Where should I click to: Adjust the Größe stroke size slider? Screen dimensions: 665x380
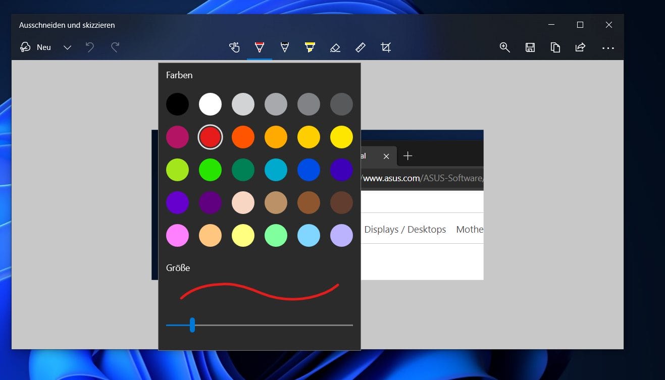click(x=192, y=325)
